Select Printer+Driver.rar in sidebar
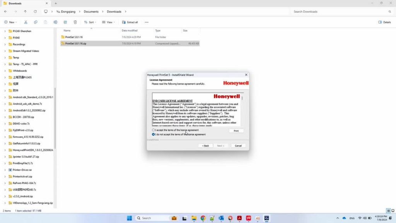This screenshot has width=396, height=223. [x=22, y=170]
